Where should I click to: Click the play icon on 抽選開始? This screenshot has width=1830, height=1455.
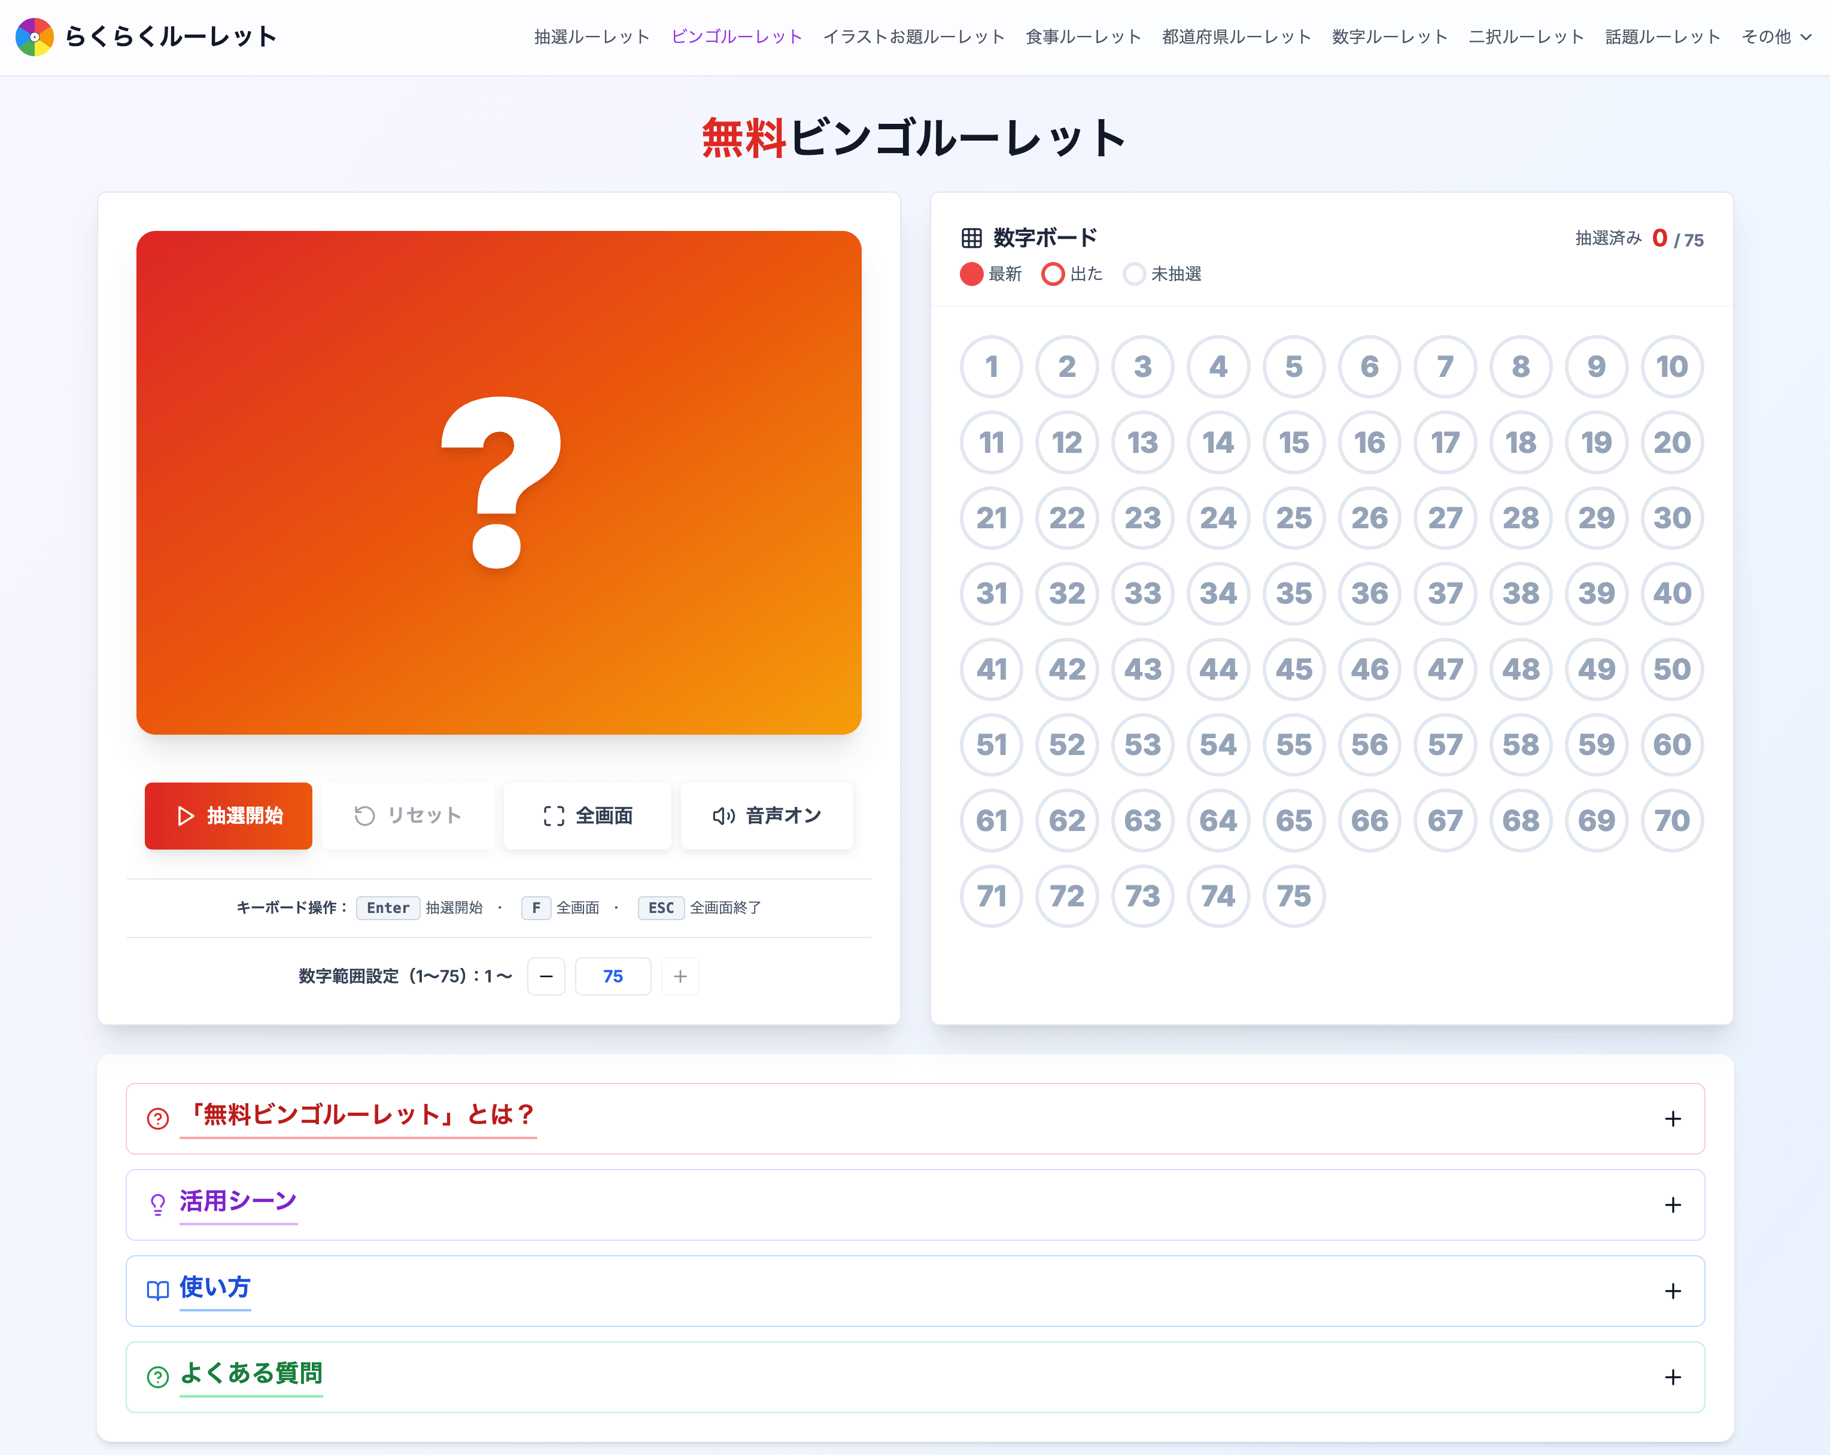coord(185,816)
